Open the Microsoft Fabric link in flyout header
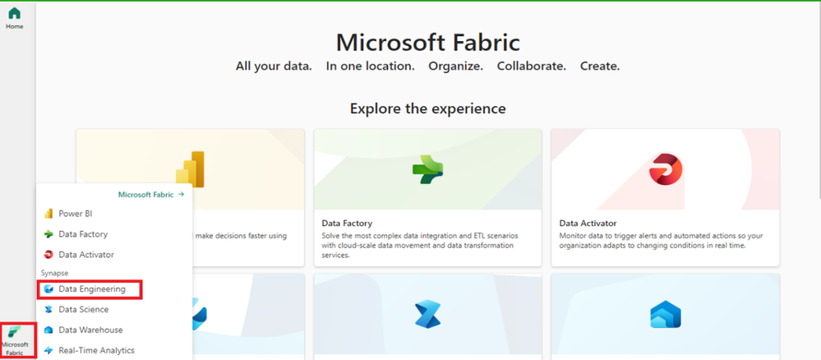The width and height of the screenshot is (821, 360). pyautogui.click(x=145, y=195)
